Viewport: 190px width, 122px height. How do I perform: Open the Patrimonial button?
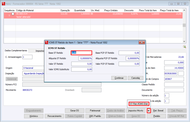95,111
